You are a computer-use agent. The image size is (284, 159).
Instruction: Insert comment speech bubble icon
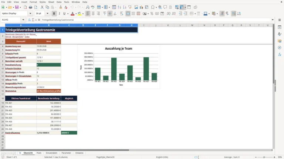click(x=165, y=7)
